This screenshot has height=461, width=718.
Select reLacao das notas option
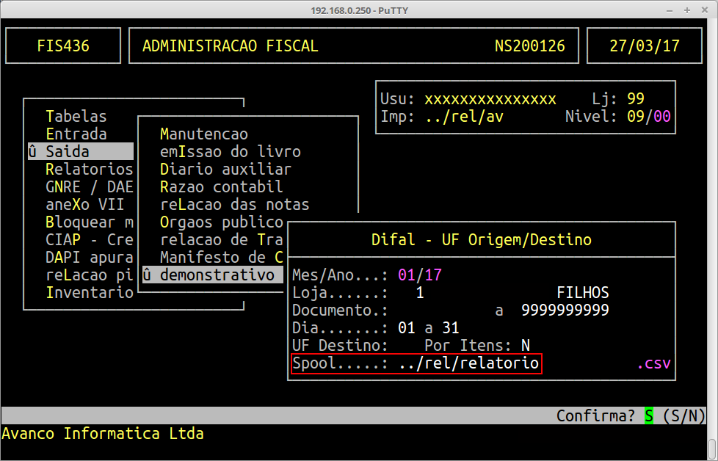[234, 204]
